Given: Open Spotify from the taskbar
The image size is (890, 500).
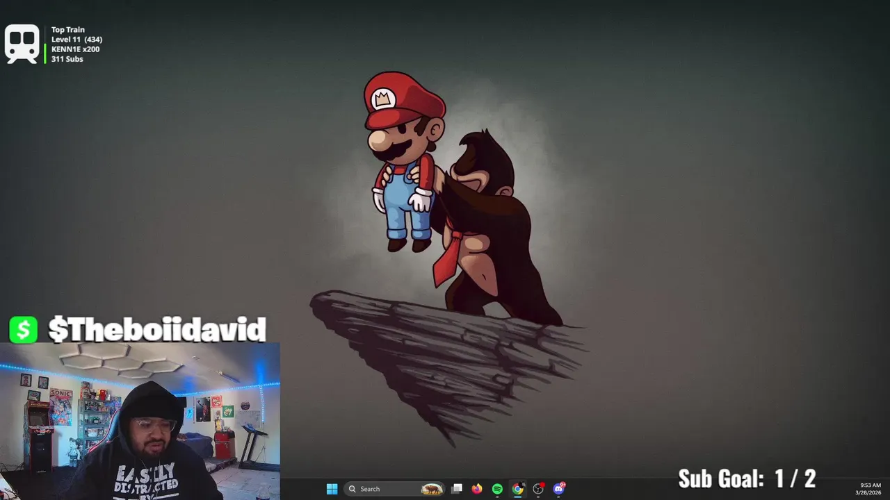Looking at the screenshot, I should pos(497,489).
